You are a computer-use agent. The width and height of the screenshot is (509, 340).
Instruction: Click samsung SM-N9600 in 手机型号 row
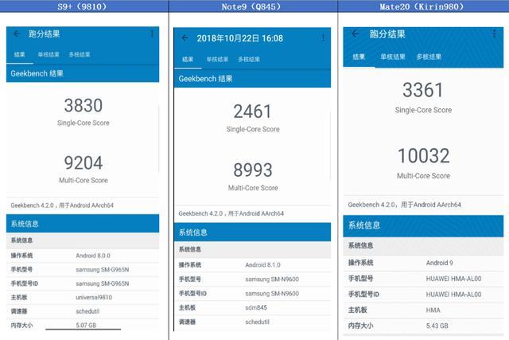(x=272, y=279)
